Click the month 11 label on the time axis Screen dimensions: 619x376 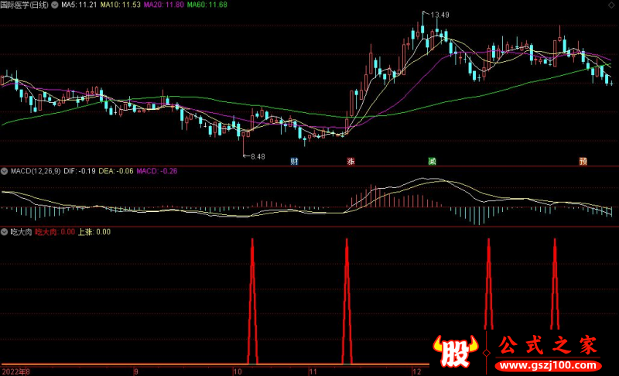point(313,371)
